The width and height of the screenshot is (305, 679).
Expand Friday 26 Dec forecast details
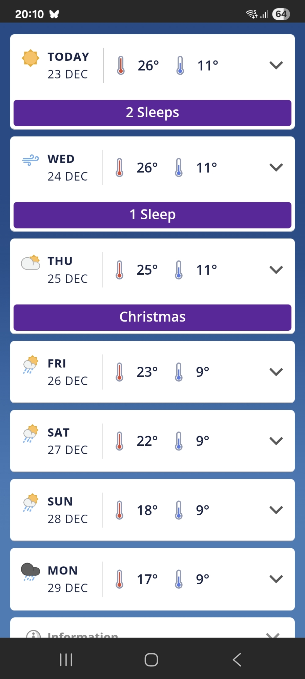point(276,372)
